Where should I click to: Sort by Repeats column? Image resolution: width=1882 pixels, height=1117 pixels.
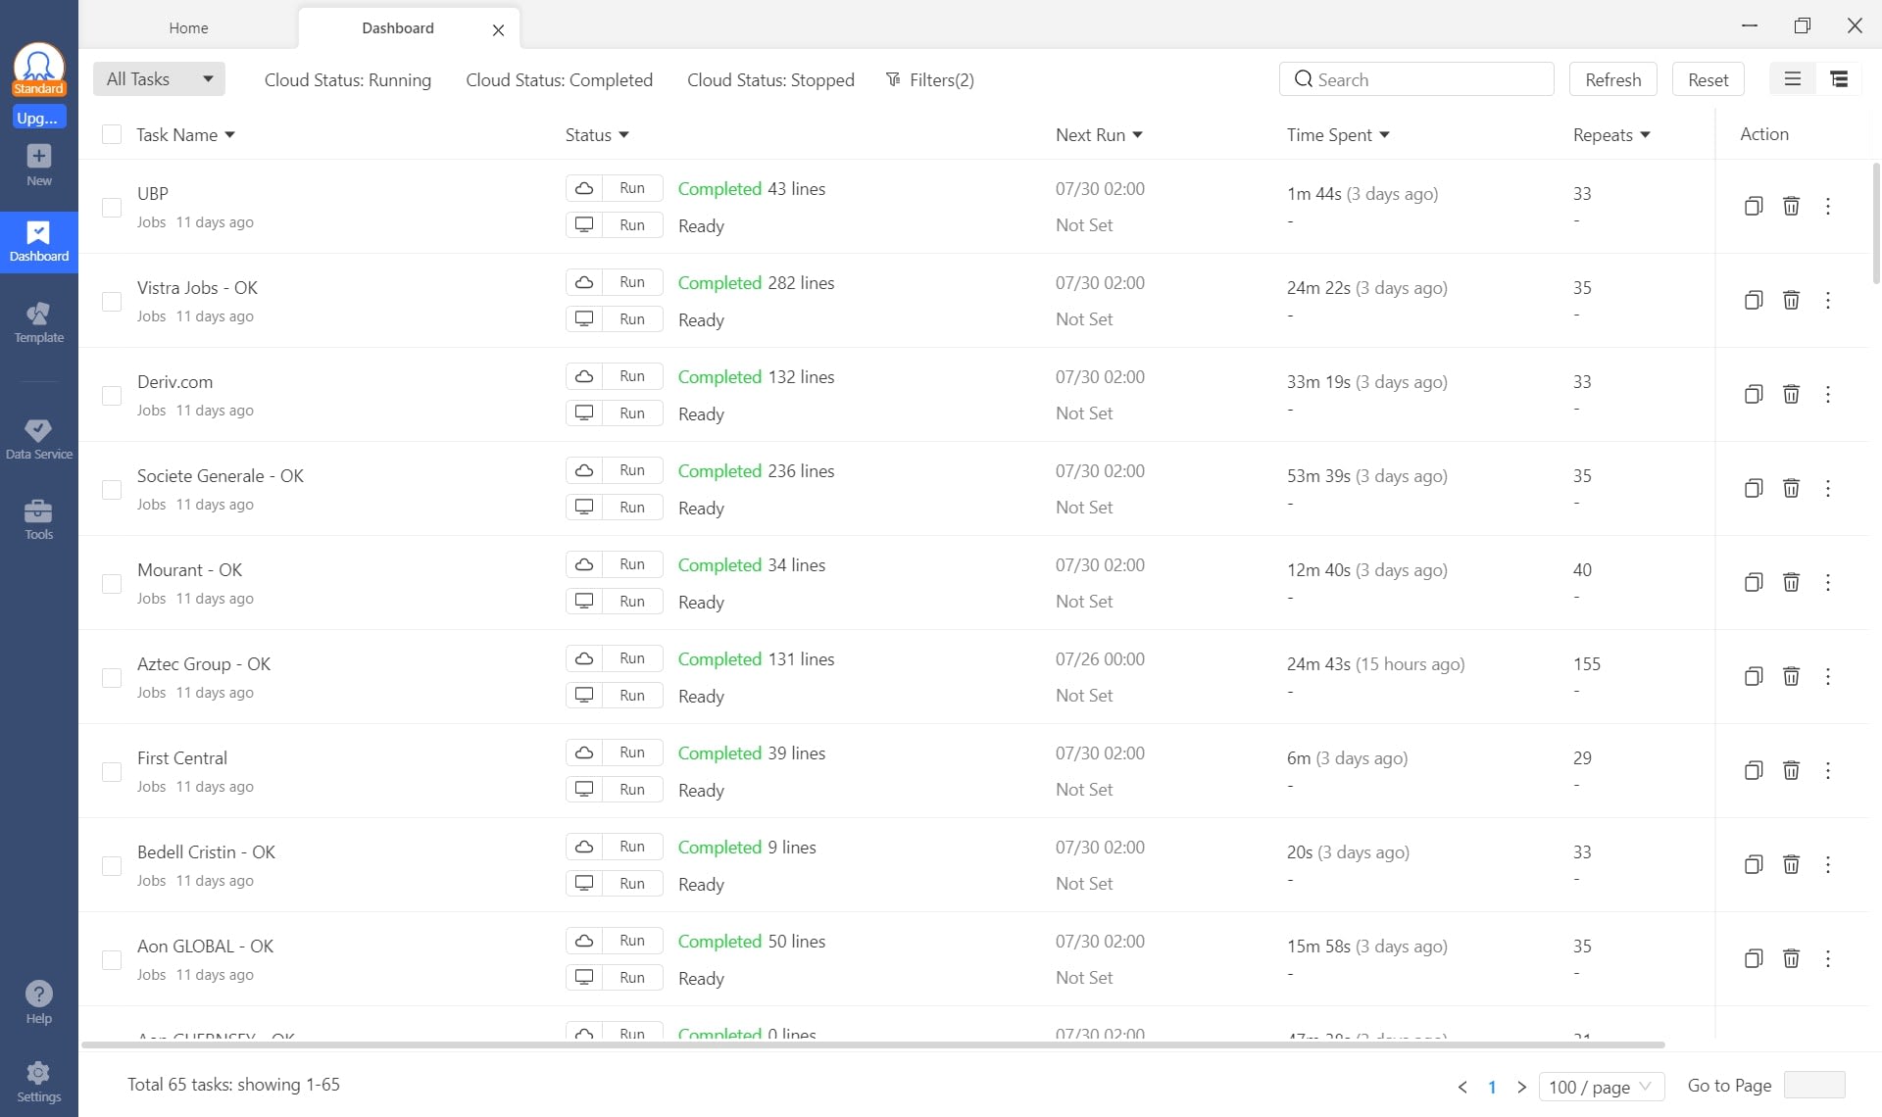(1611, 135)
